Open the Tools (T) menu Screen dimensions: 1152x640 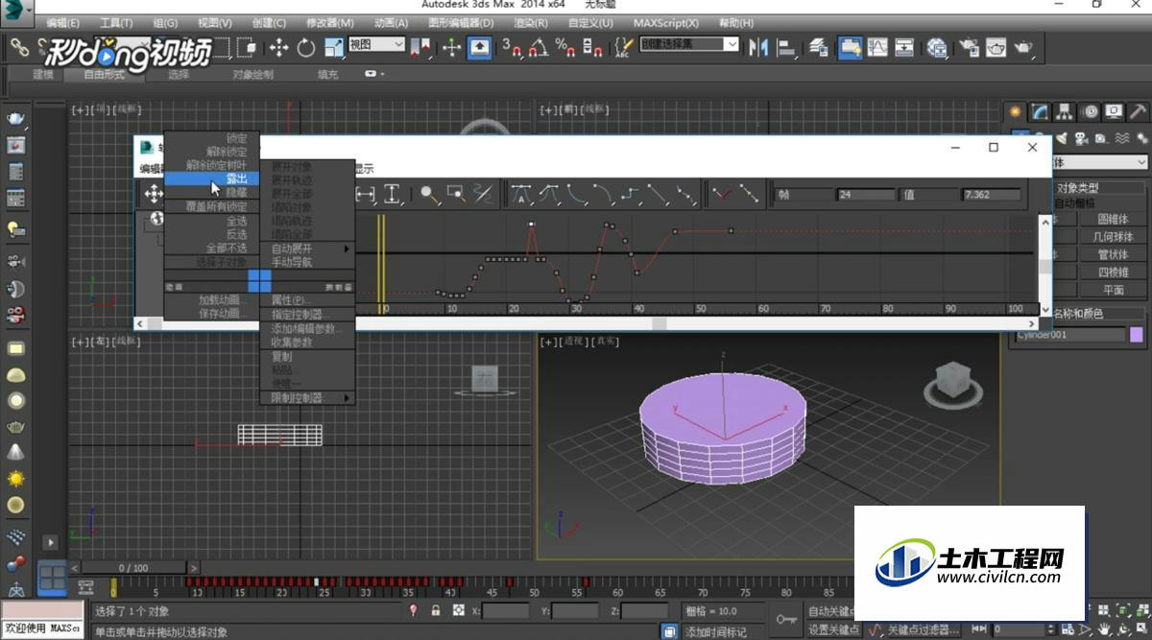pyautogui.click(x=116, y=23)
